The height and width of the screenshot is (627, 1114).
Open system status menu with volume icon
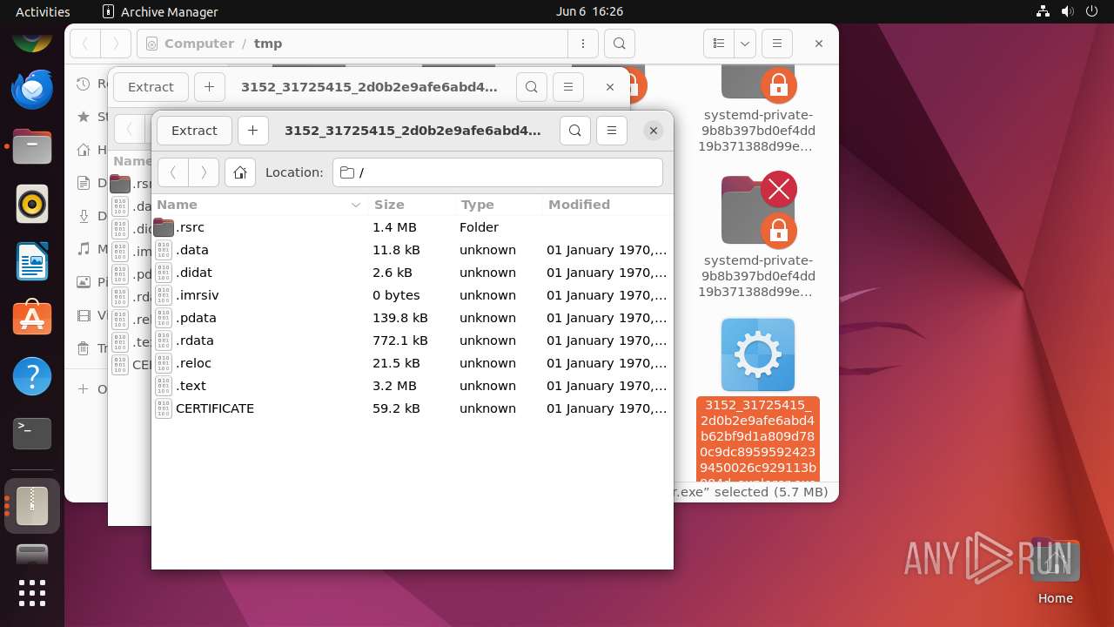pos(1067,11)
